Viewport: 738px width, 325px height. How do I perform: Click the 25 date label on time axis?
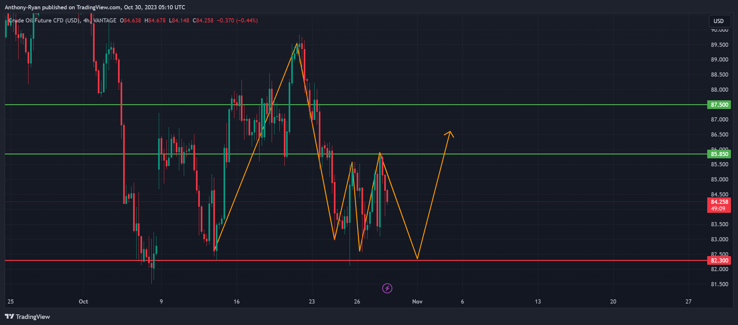pos(11,301)
